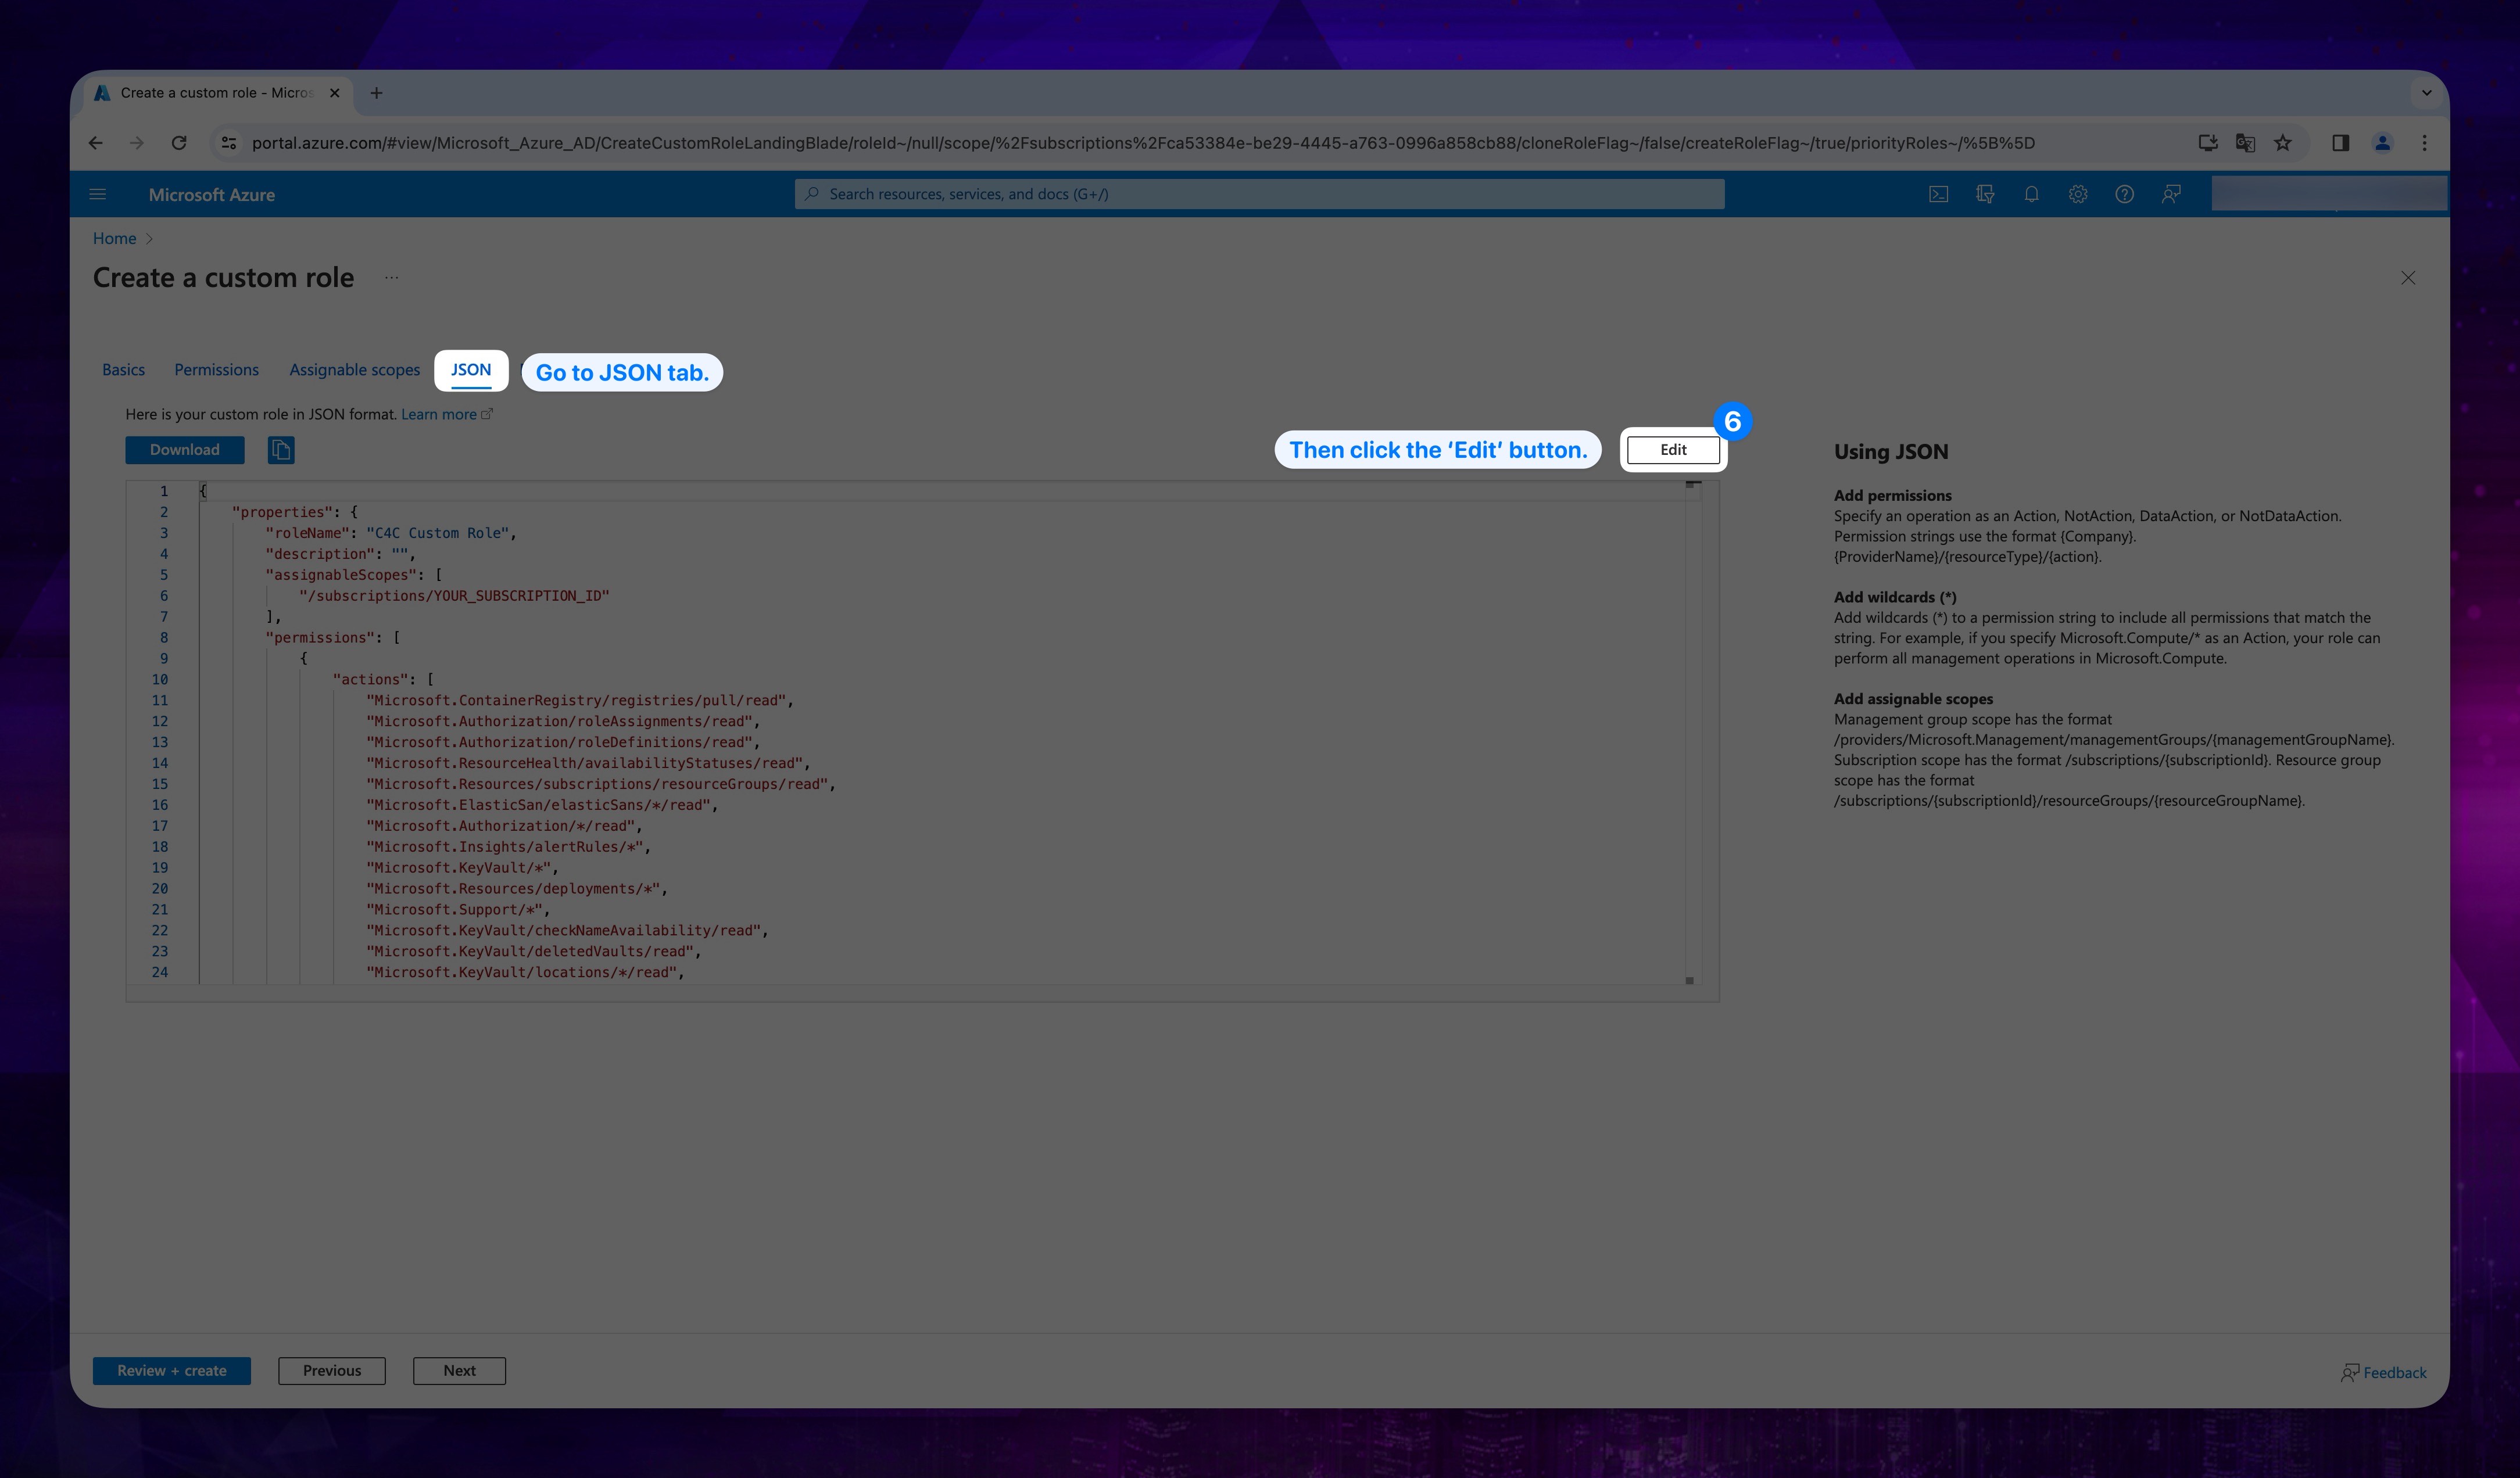Click the Microsoft.Support/* line
The width and height of the screenshot is (2520, 1478).
pos(458,909)
